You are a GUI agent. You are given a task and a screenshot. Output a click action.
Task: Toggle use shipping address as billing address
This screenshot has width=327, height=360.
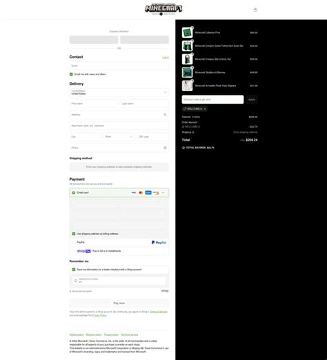coord(74,234)
